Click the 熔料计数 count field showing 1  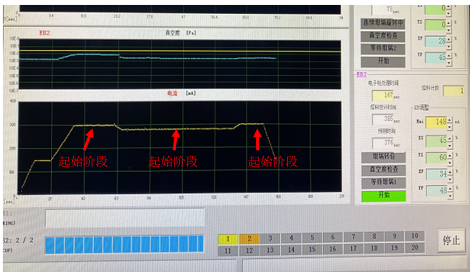pos(453,91)
